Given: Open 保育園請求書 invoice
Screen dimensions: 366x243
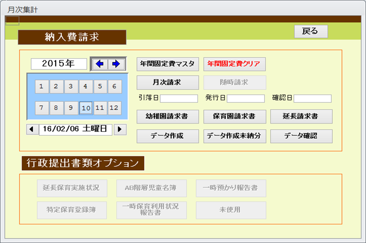Looking at the screenshot, I should point(235,117).
